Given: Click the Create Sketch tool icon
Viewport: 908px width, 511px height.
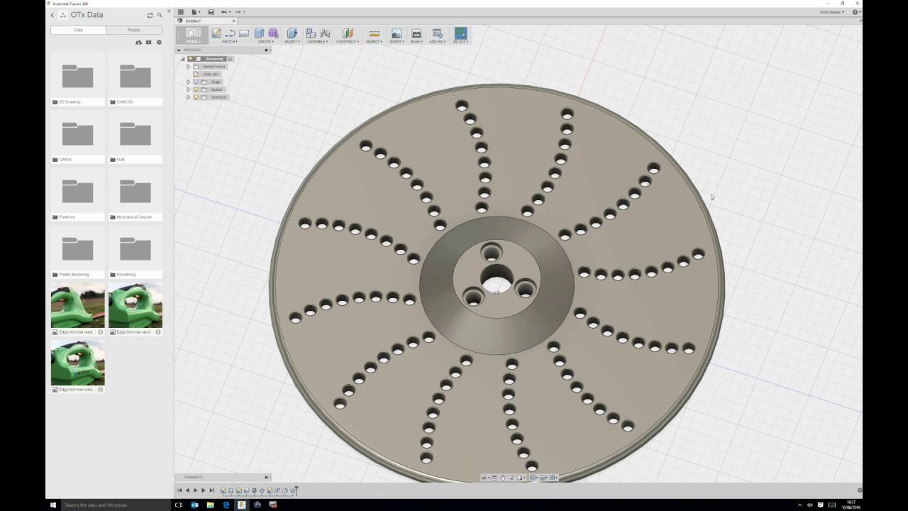Looking at the screenshot, I should tap(216, 33).
